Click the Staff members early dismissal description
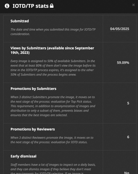This screenshot has height=174, width=138. [x=53, y=168]
